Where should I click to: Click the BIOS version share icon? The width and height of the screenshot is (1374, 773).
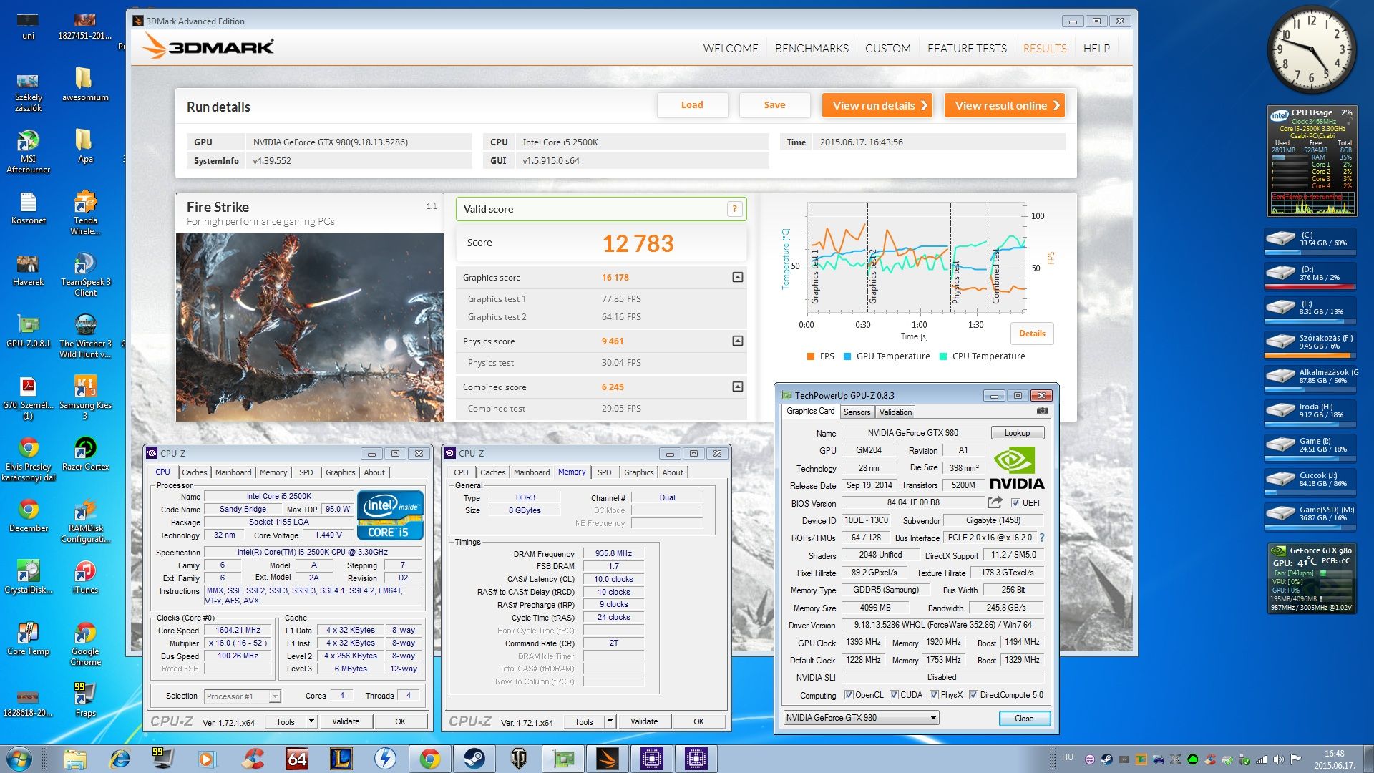995,502
